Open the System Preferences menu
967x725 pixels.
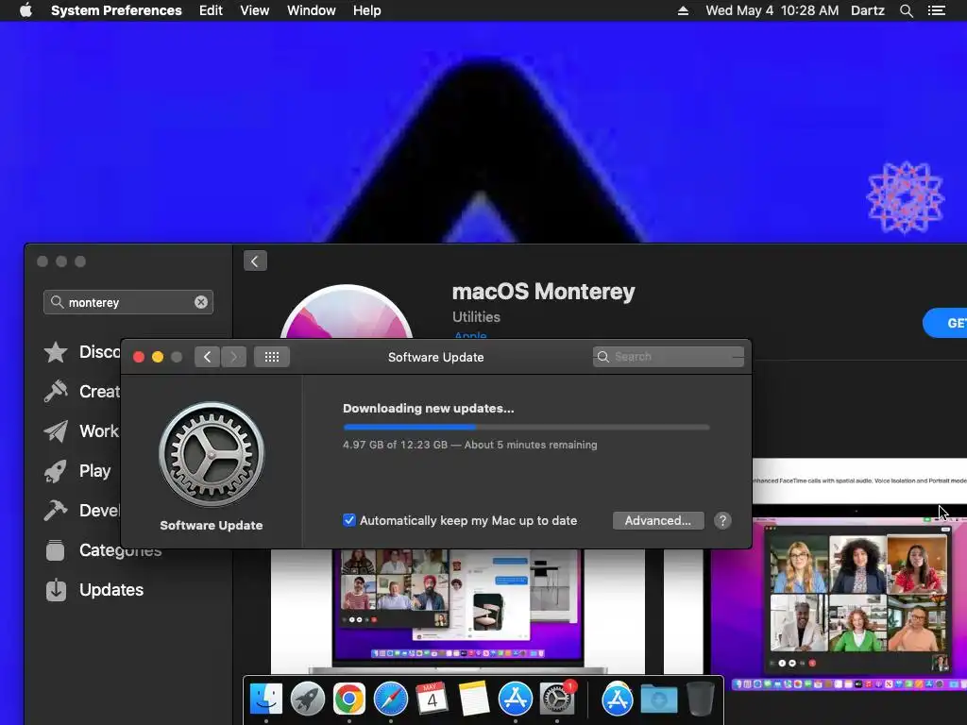pos(116,10)
